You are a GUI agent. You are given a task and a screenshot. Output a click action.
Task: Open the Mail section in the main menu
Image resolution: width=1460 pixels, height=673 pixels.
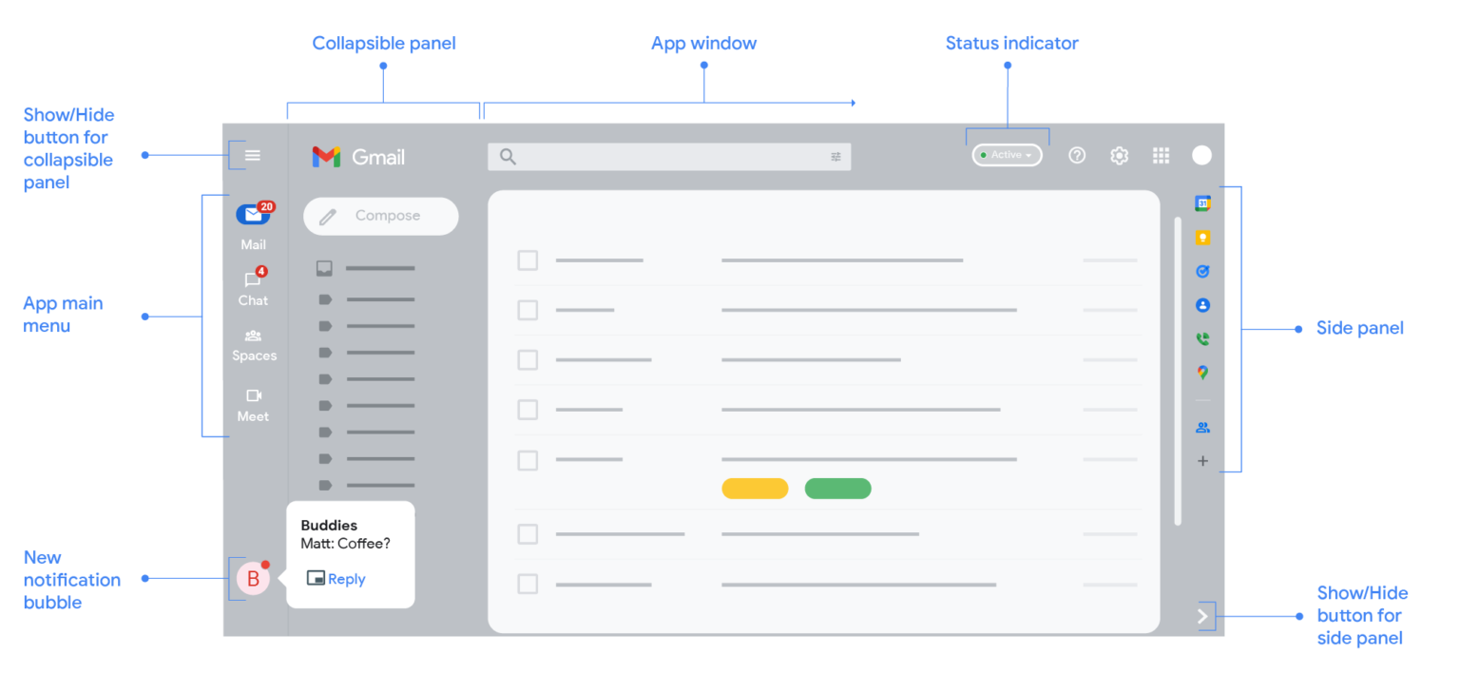[x=253, y=219]
